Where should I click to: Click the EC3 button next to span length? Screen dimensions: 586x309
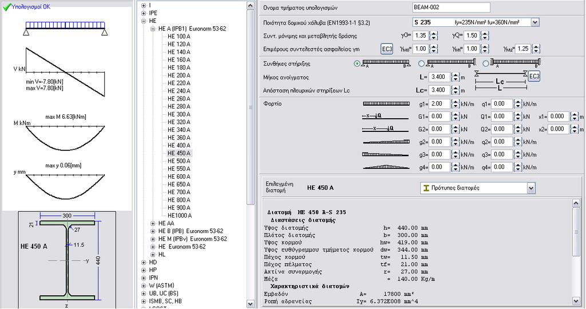point(534,76)
